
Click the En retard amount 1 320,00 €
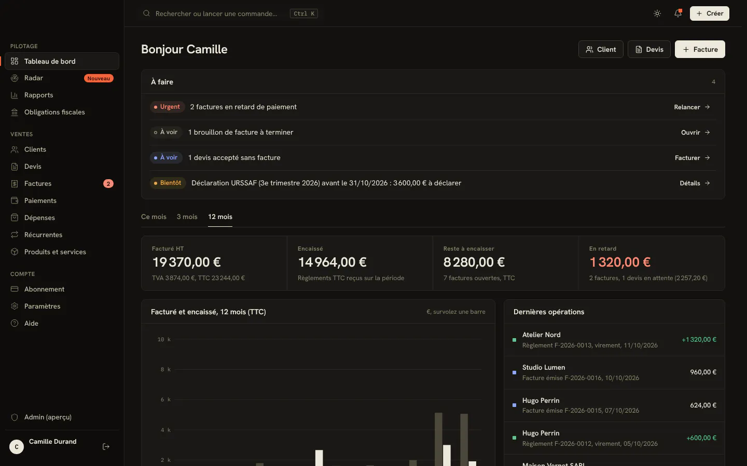tap(620, 263)
